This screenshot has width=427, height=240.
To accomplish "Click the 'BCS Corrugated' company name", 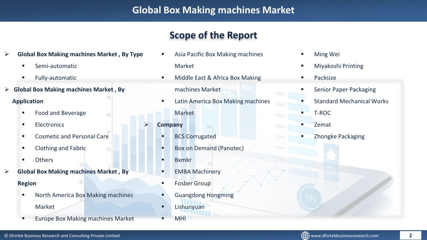I will (195, 136).
